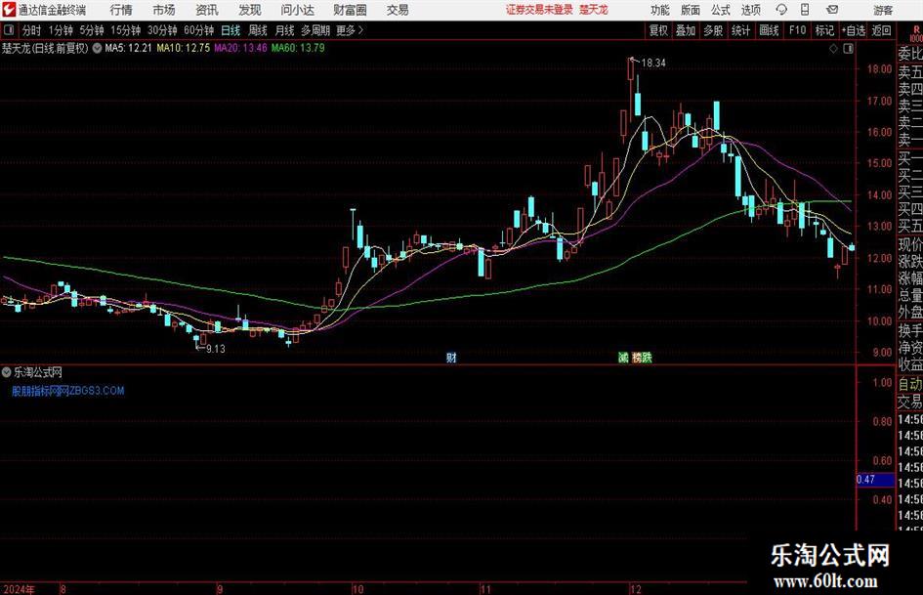Switch to 15分钟 period
This screenshot has height=595, width=923.
[126, 30]
